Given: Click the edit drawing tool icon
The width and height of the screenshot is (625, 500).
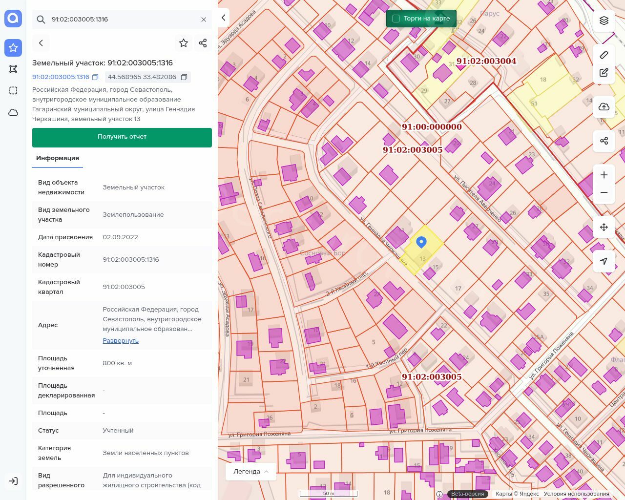Looking at the screenshot, I should point(604,73).
